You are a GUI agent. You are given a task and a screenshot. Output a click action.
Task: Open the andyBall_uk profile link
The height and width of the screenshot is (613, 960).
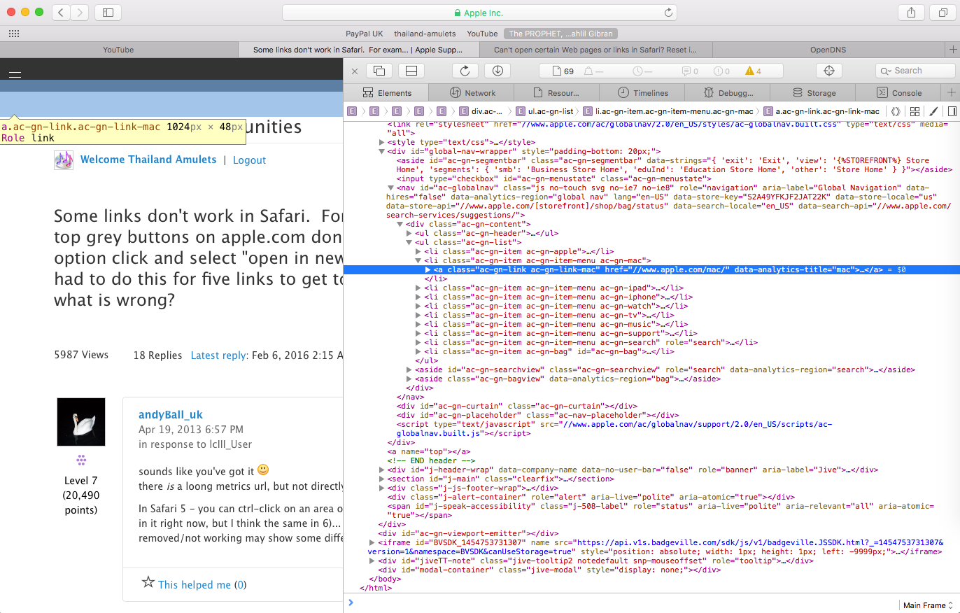click(x=171, y=415)
